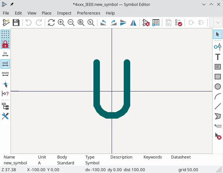This screenshot has width=223, height=173.
Task: Expand the unit selector dropdown
Action: (216, 23)
